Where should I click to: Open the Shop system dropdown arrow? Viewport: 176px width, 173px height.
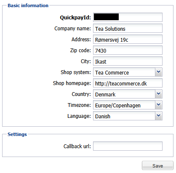point(159,72)
